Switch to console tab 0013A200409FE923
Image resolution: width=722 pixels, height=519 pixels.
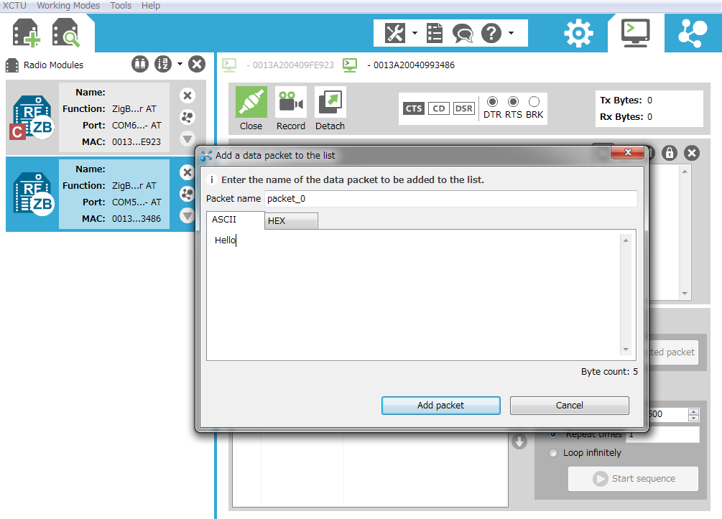tap(277, 65)
